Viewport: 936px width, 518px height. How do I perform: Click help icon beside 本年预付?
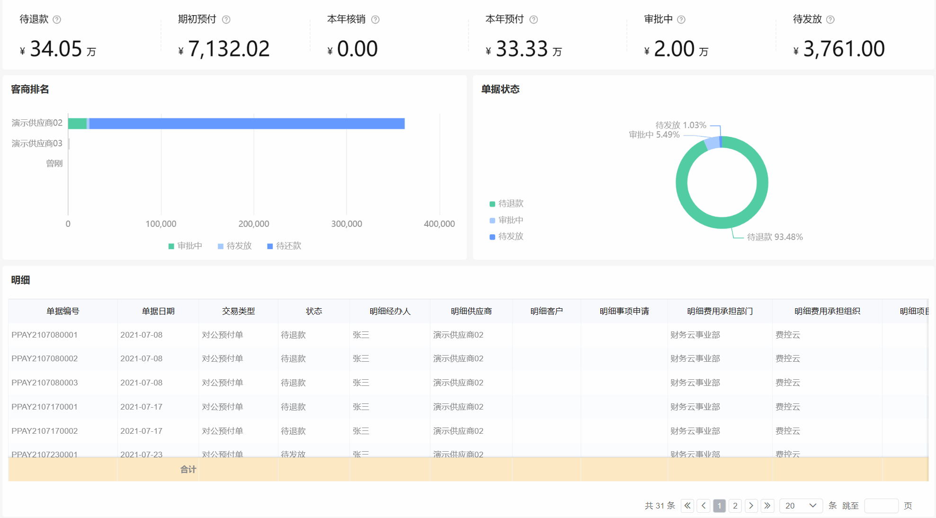[x=534, y=19]
